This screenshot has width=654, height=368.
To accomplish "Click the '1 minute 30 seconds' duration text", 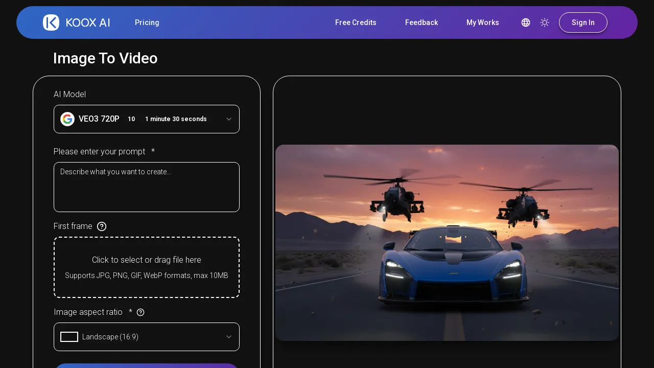I will point(176,119).
